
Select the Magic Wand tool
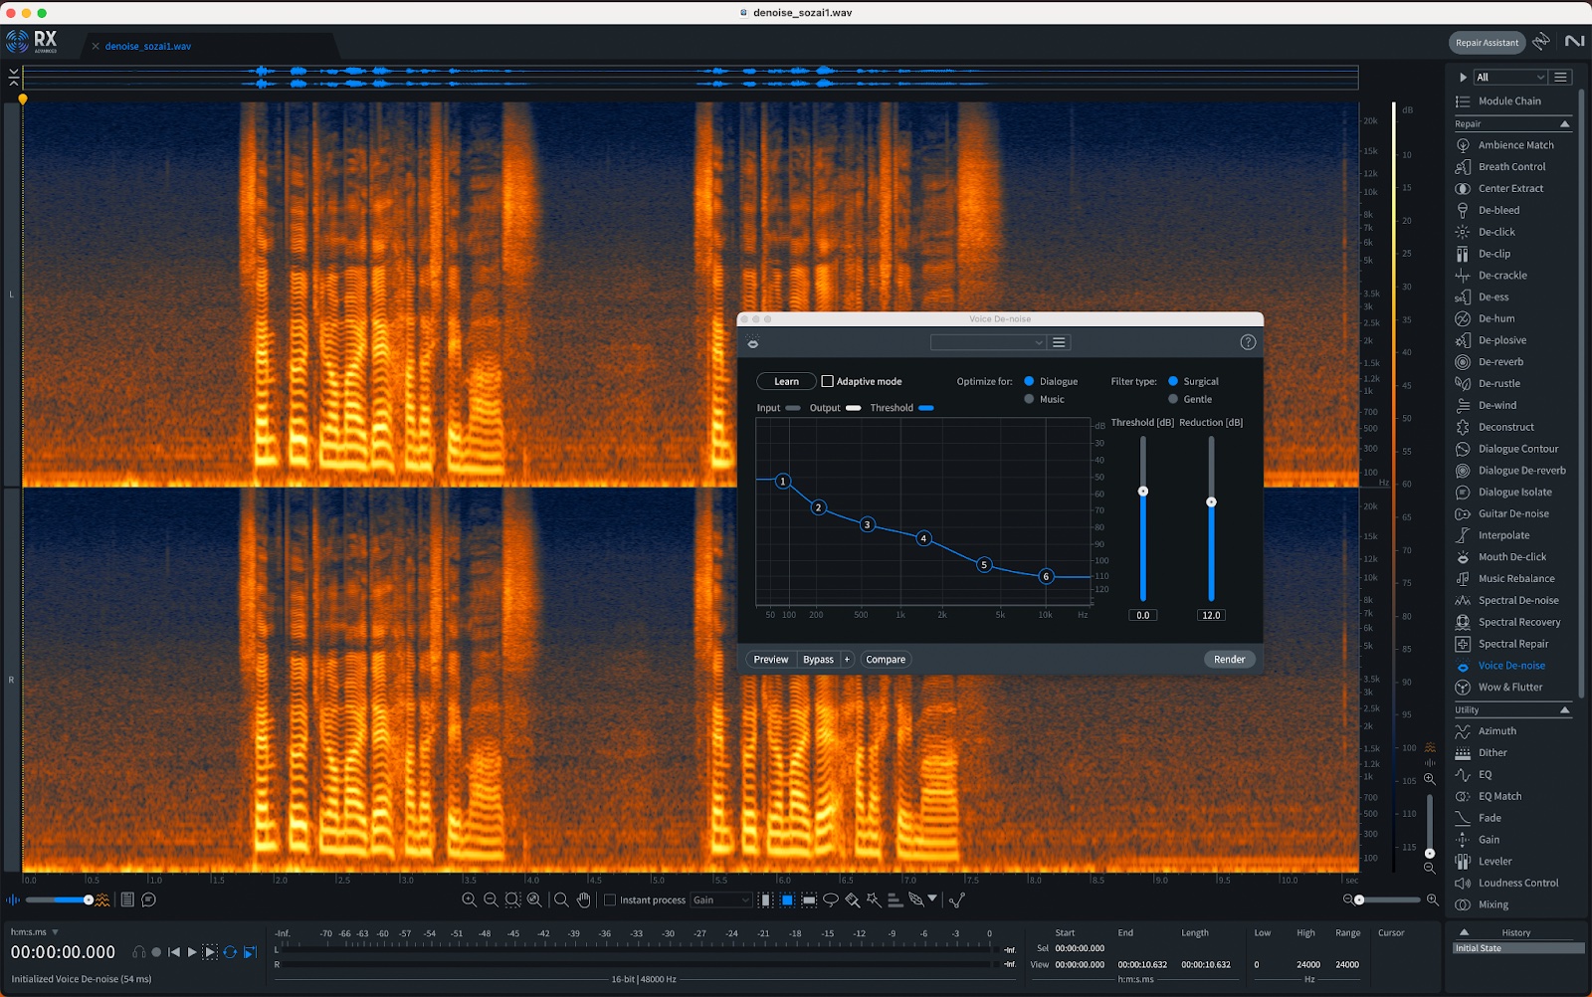pos(874,900)
